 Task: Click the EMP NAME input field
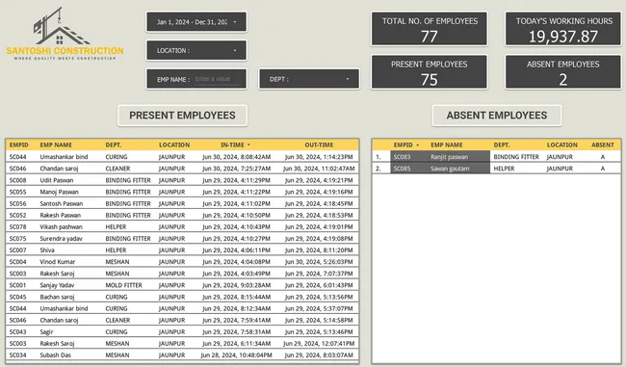point(217,79)
